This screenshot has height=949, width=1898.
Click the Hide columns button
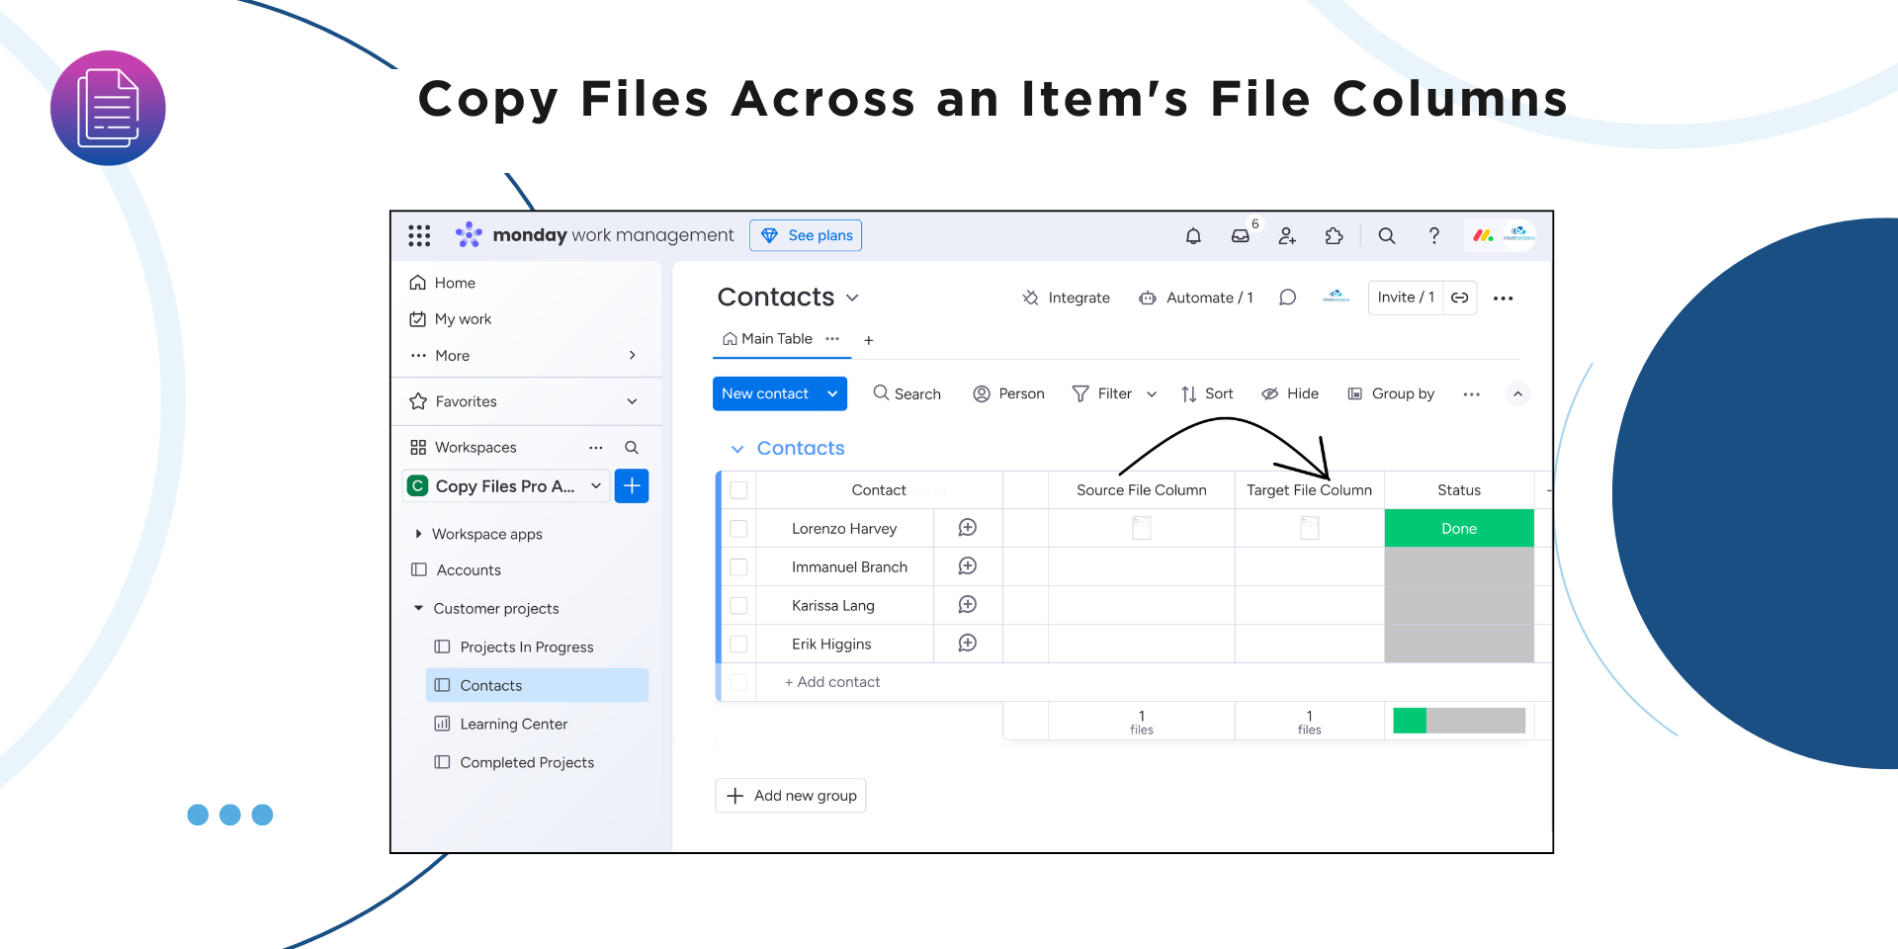pyautogui.click(x=1290, y=393)
